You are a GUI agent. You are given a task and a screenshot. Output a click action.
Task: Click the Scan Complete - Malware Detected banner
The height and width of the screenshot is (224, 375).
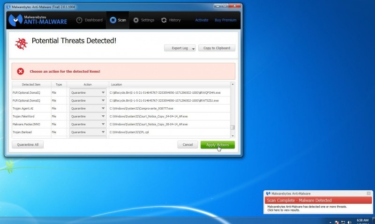coord(318,200)
